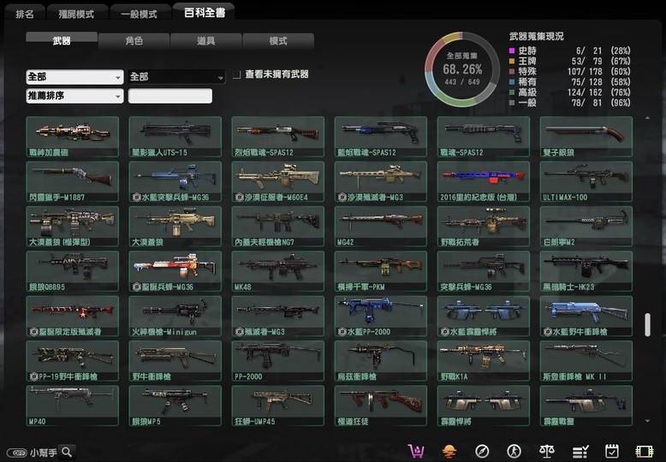The image size is (666, 462).
Task: Click hexagon badge on PP-19野牛衝鋒槍
Action: click(33, 376)
